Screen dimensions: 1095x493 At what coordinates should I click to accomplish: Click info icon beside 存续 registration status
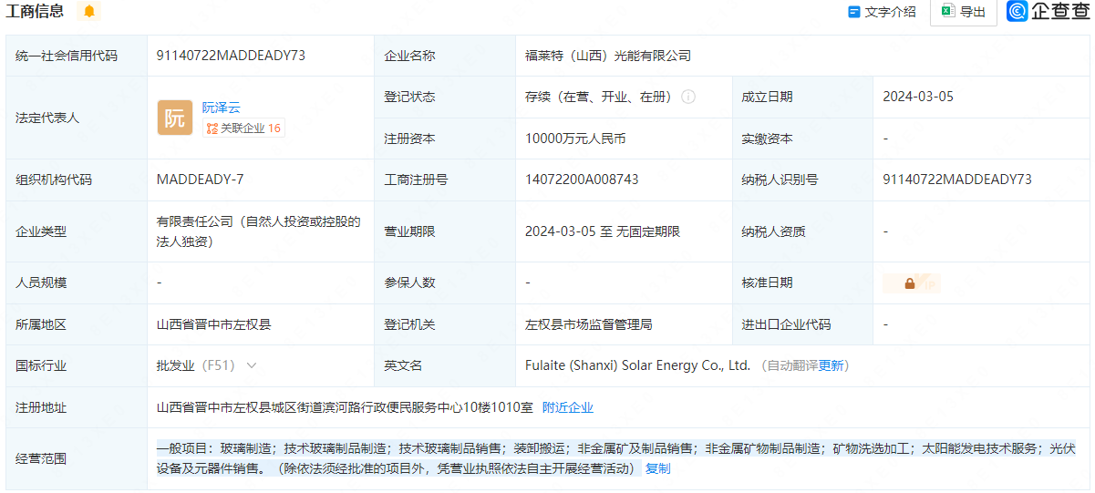click(688, 97)
